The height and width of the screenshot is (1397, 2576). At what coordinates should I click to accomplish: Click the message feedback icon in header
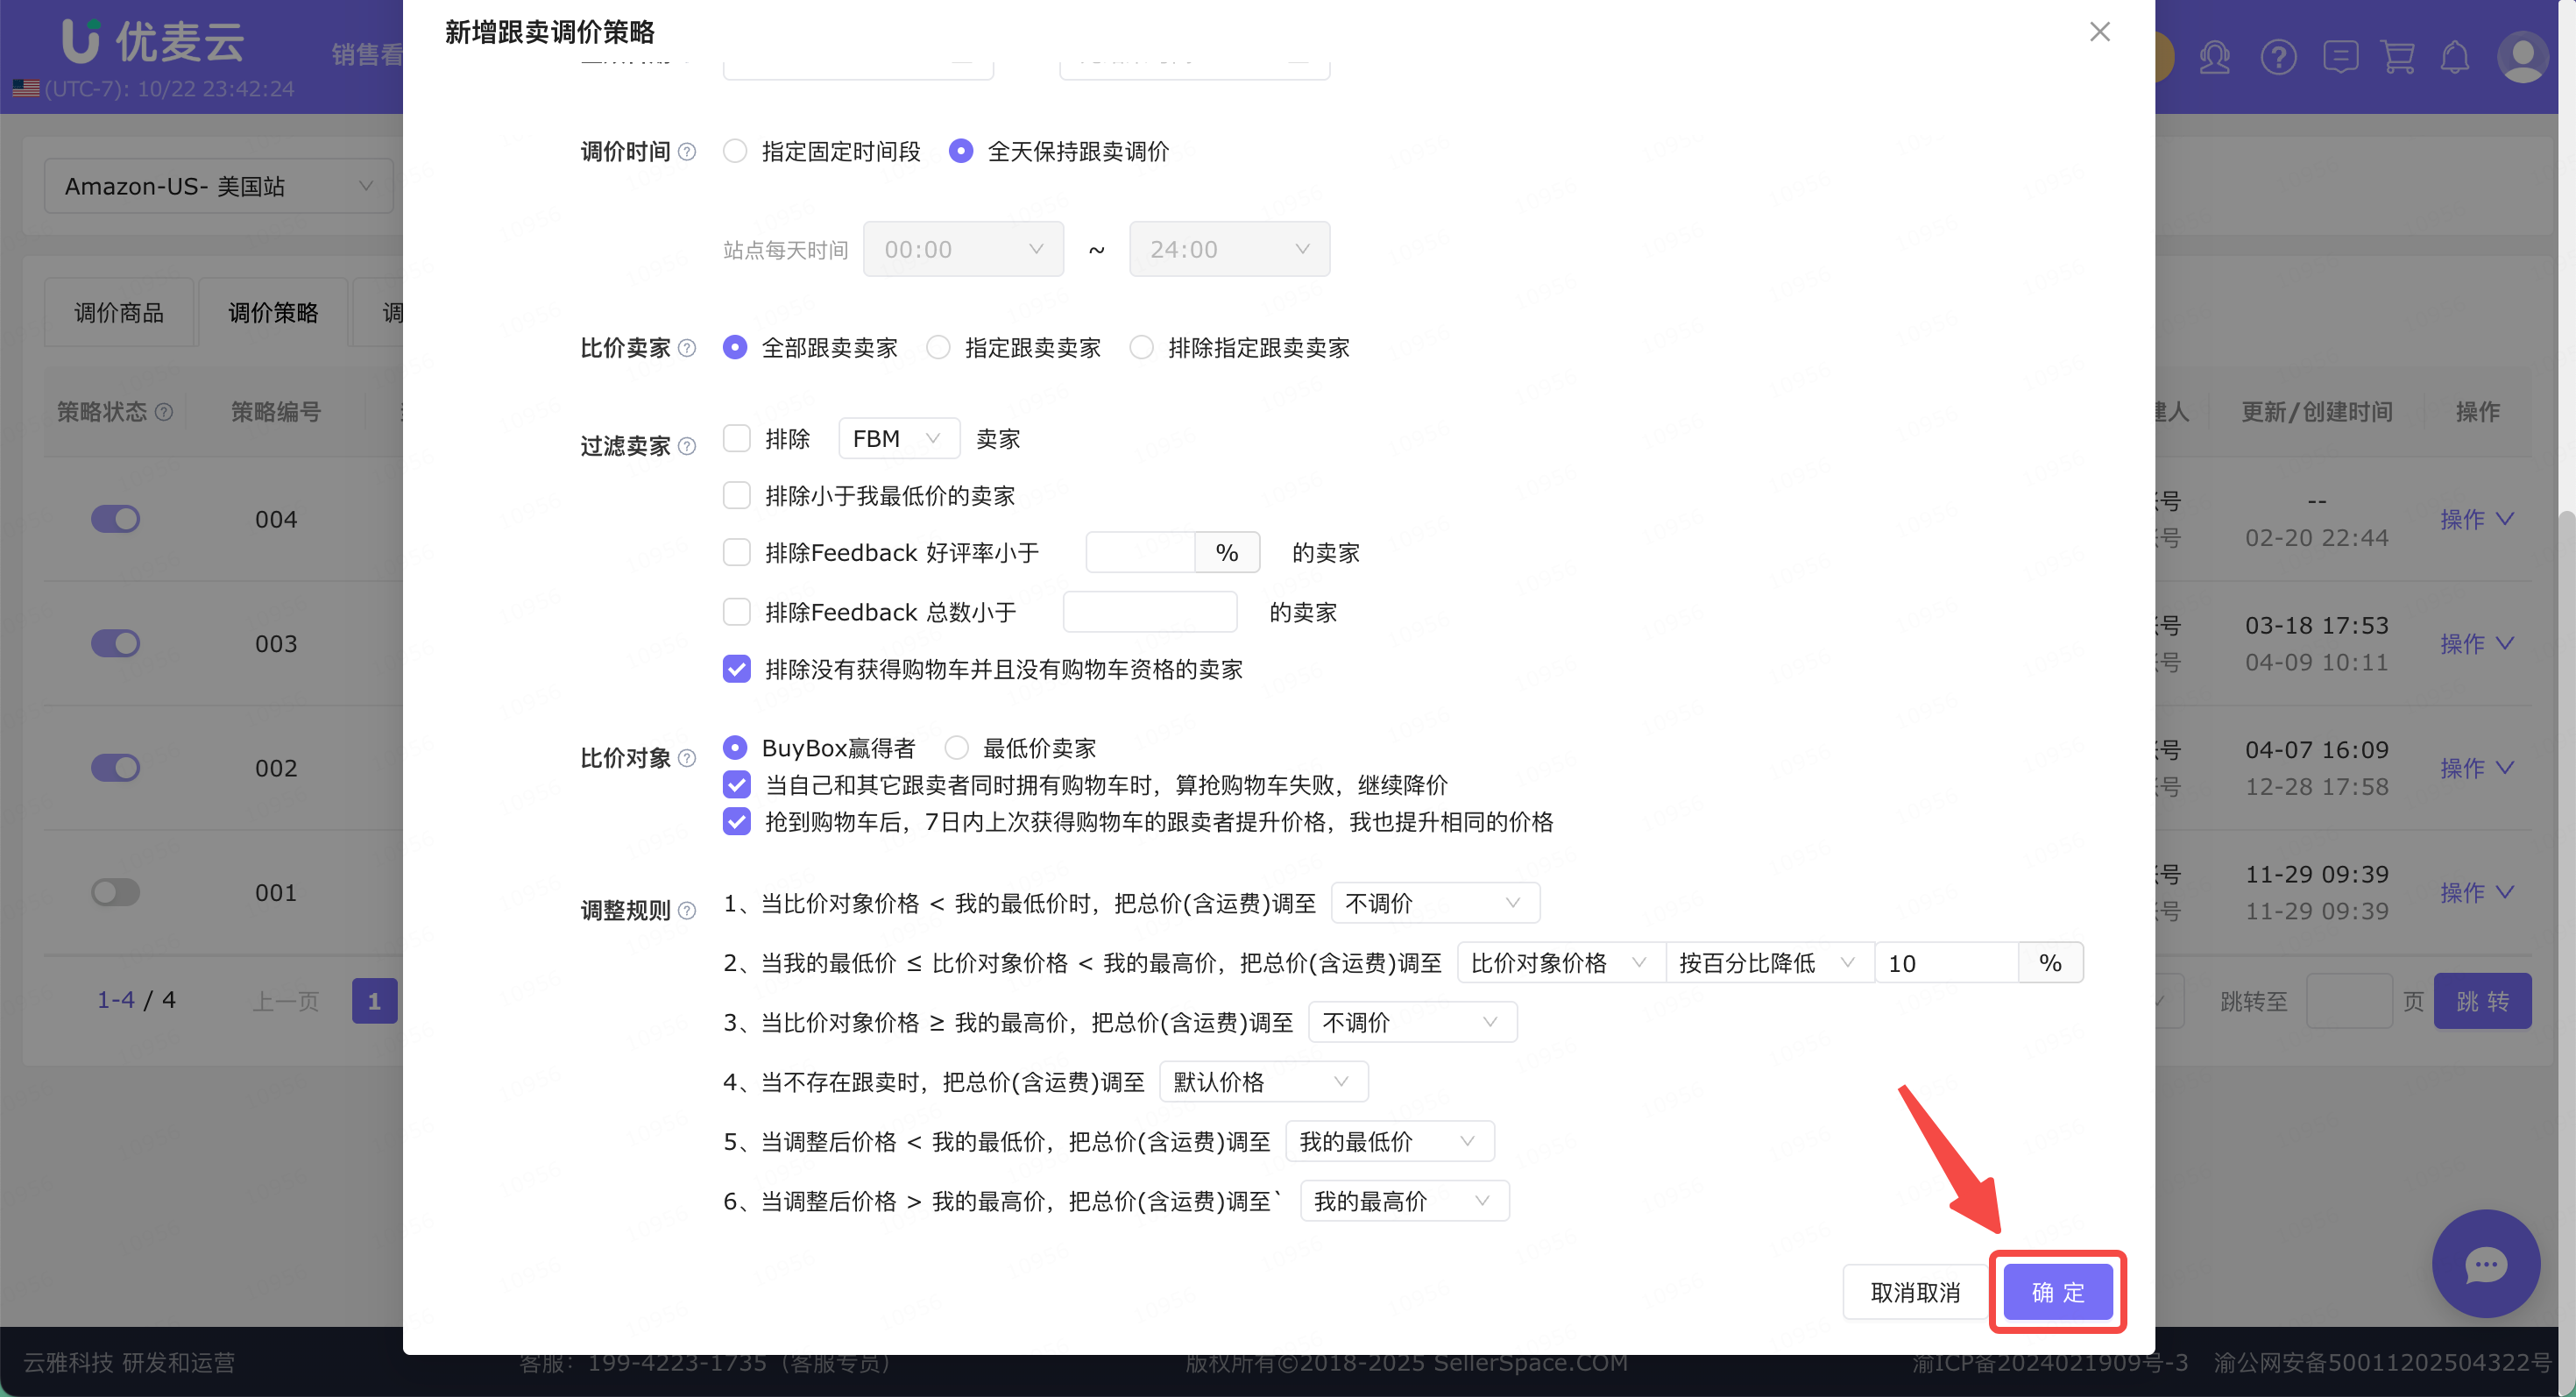[2340, 57]
